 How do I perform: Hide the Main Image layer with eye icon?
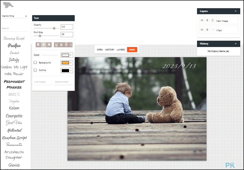[202, 20]
